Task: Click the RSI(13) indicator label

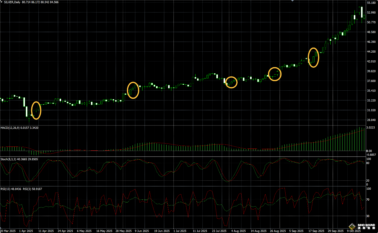Action: click(x=6, y=188)
